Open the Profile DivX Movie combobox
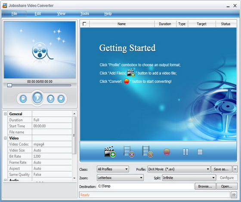Screen dimensions: 241x202 (179, 169)
